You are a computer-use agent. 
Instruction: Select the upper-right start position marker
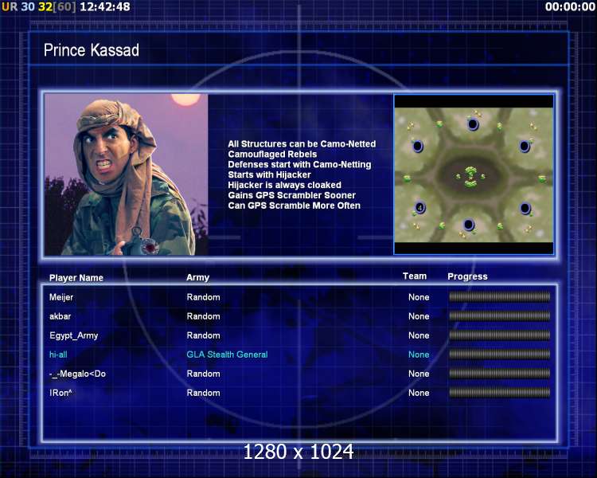point(525,146)
